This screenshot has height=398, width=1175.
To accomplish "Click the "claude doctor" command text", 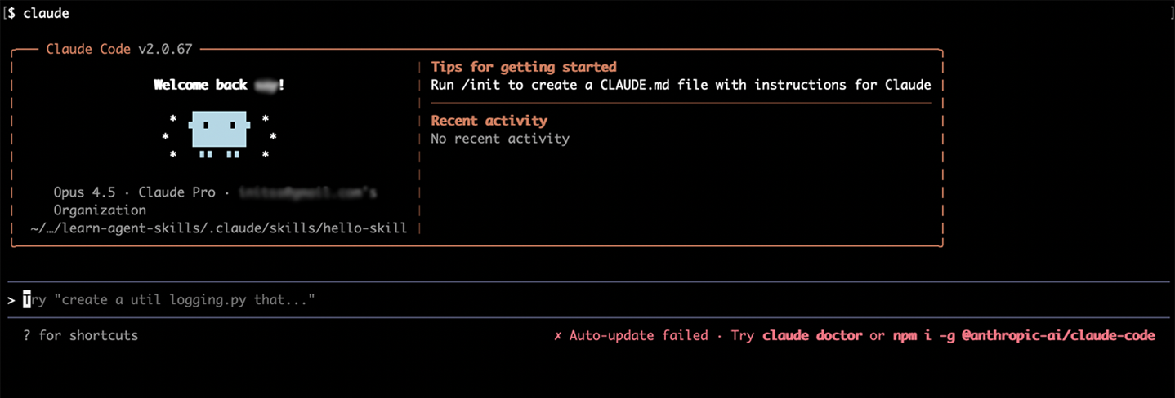I will [811, 335].
